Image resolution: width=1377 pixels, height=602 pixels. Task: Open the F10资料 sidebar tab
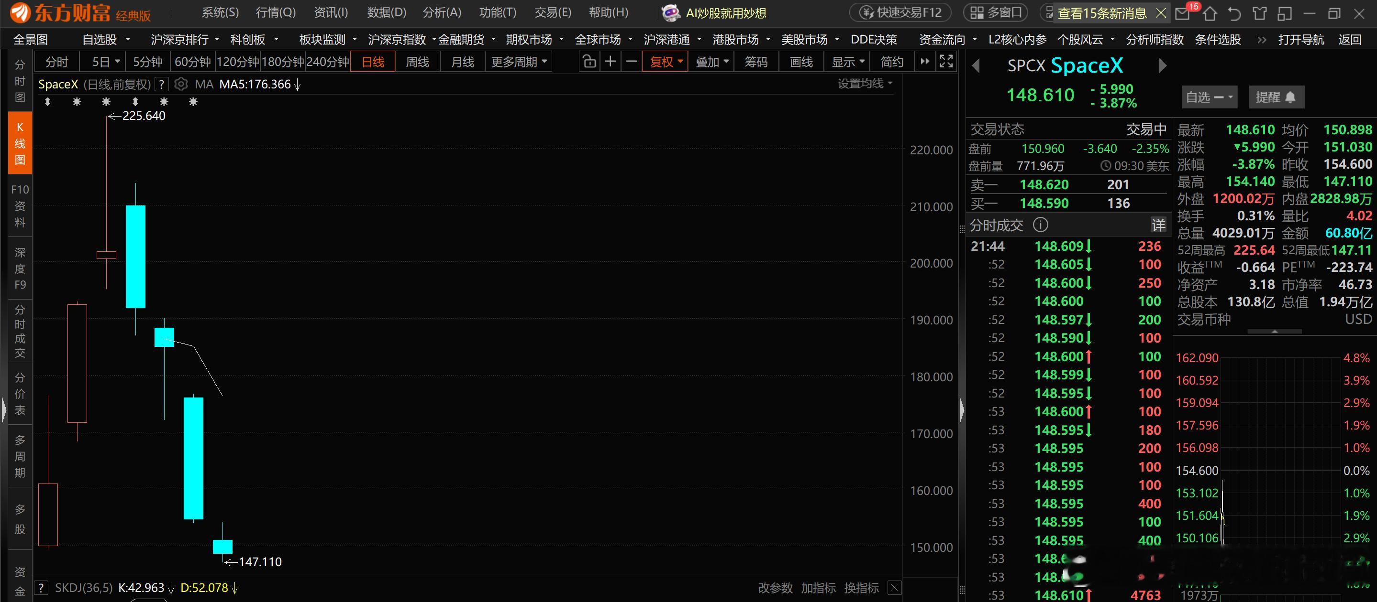20,206
